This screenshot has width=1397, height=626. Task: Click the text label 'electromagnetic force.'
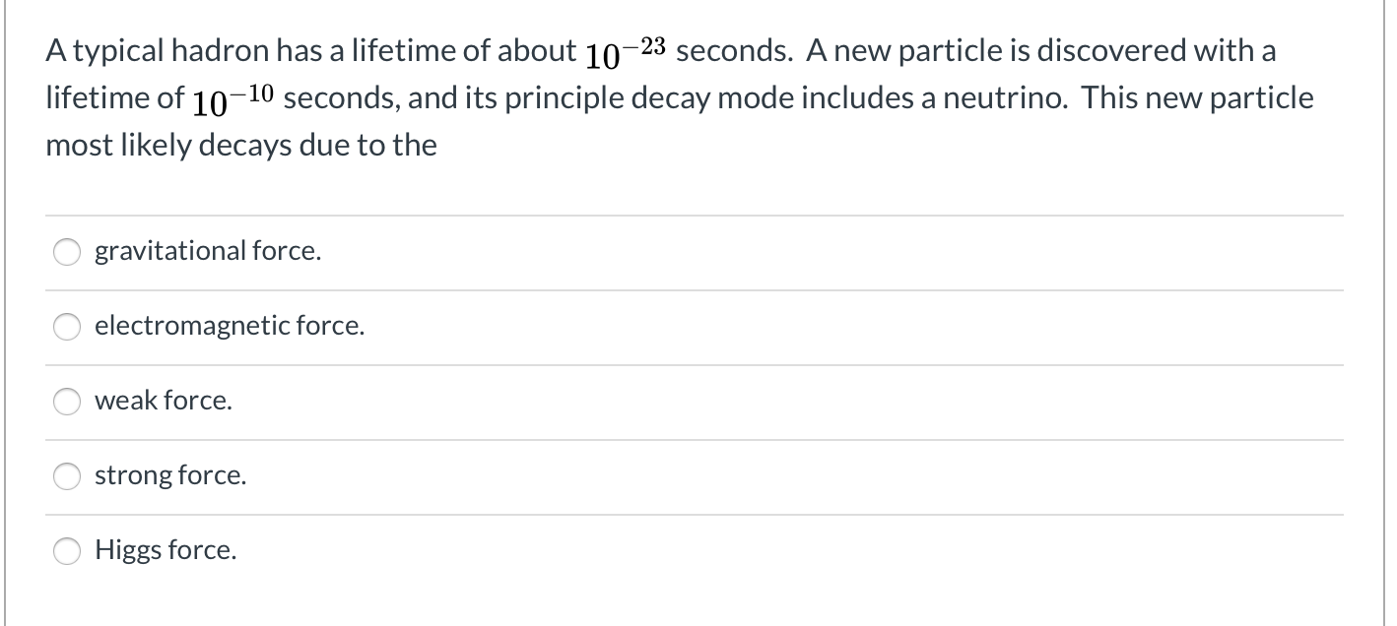click(230, 326)
